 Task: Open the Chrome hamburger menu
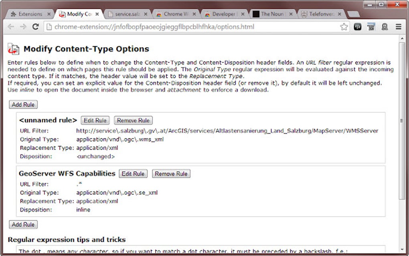(x=398, y=26)
